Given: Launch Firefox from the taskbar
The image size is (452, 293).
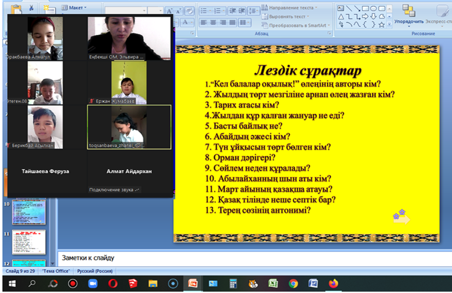Looking at the screenshot, I should (333, 283).
